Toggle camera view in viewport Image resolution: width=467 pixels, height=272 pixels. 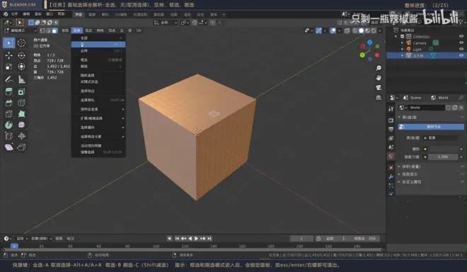379,87
